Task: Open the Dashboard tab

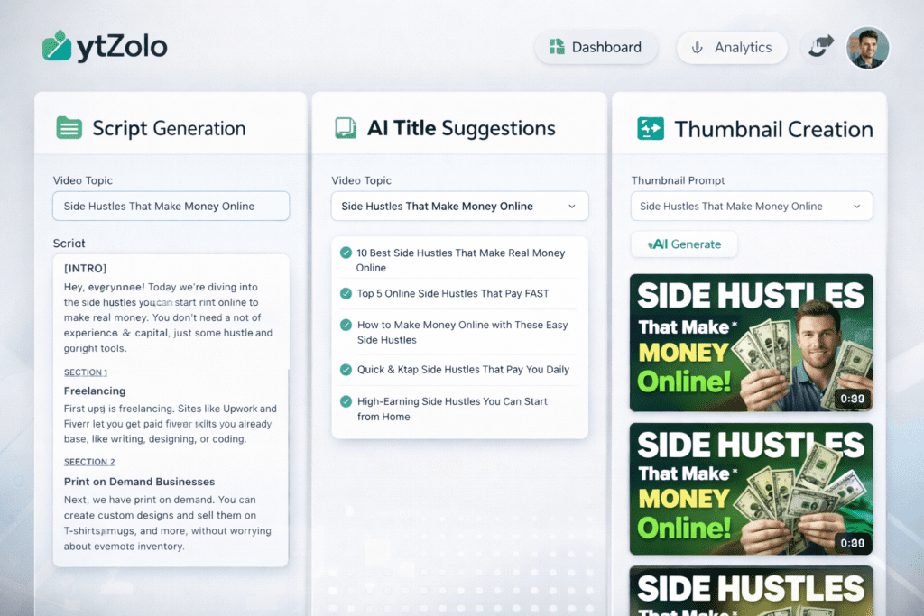Action: tap(596, 48)
